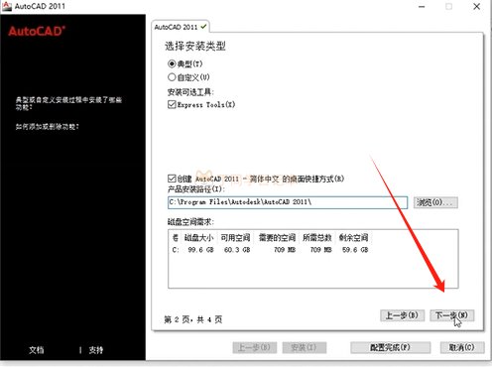Select the 典型(T) typical install radio button
Viewport: 492px width, 367px height.
pos(172,63)
